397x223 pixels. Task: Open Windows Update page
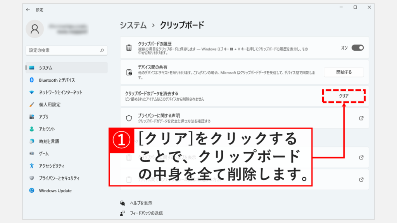tap(55, 190)
